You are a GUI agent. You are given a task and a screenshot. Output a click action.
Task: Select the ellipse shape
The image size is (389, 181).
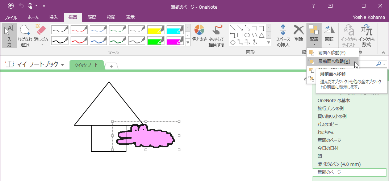[247, 35]
